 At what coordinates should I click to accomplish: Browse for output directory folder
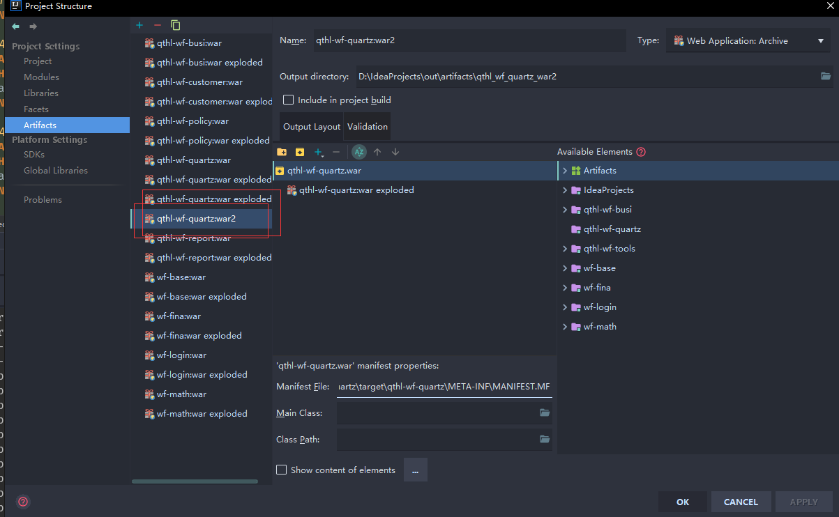(x=826, y=77)
